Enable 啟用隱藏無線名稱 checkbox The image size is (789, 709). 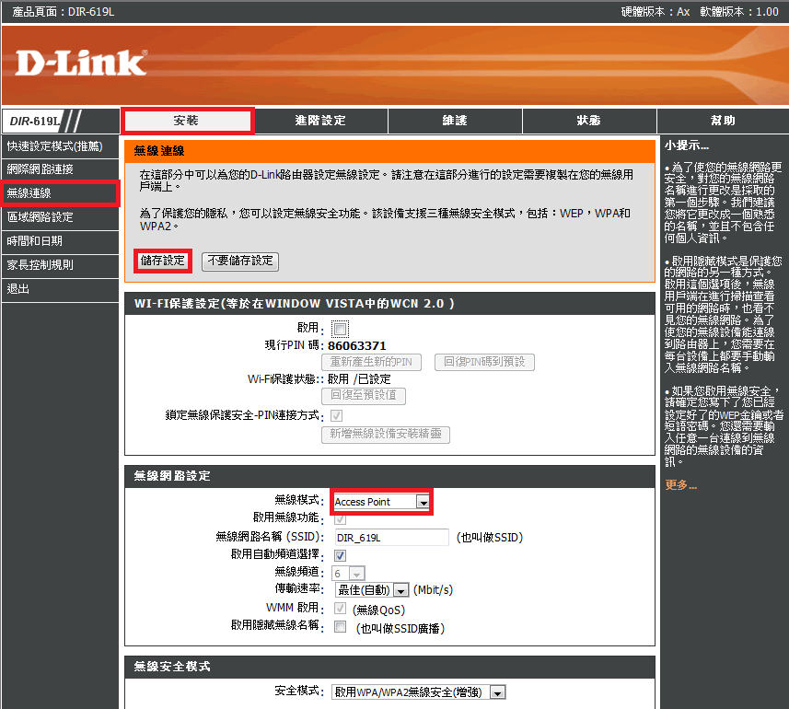tap(340, 627)
